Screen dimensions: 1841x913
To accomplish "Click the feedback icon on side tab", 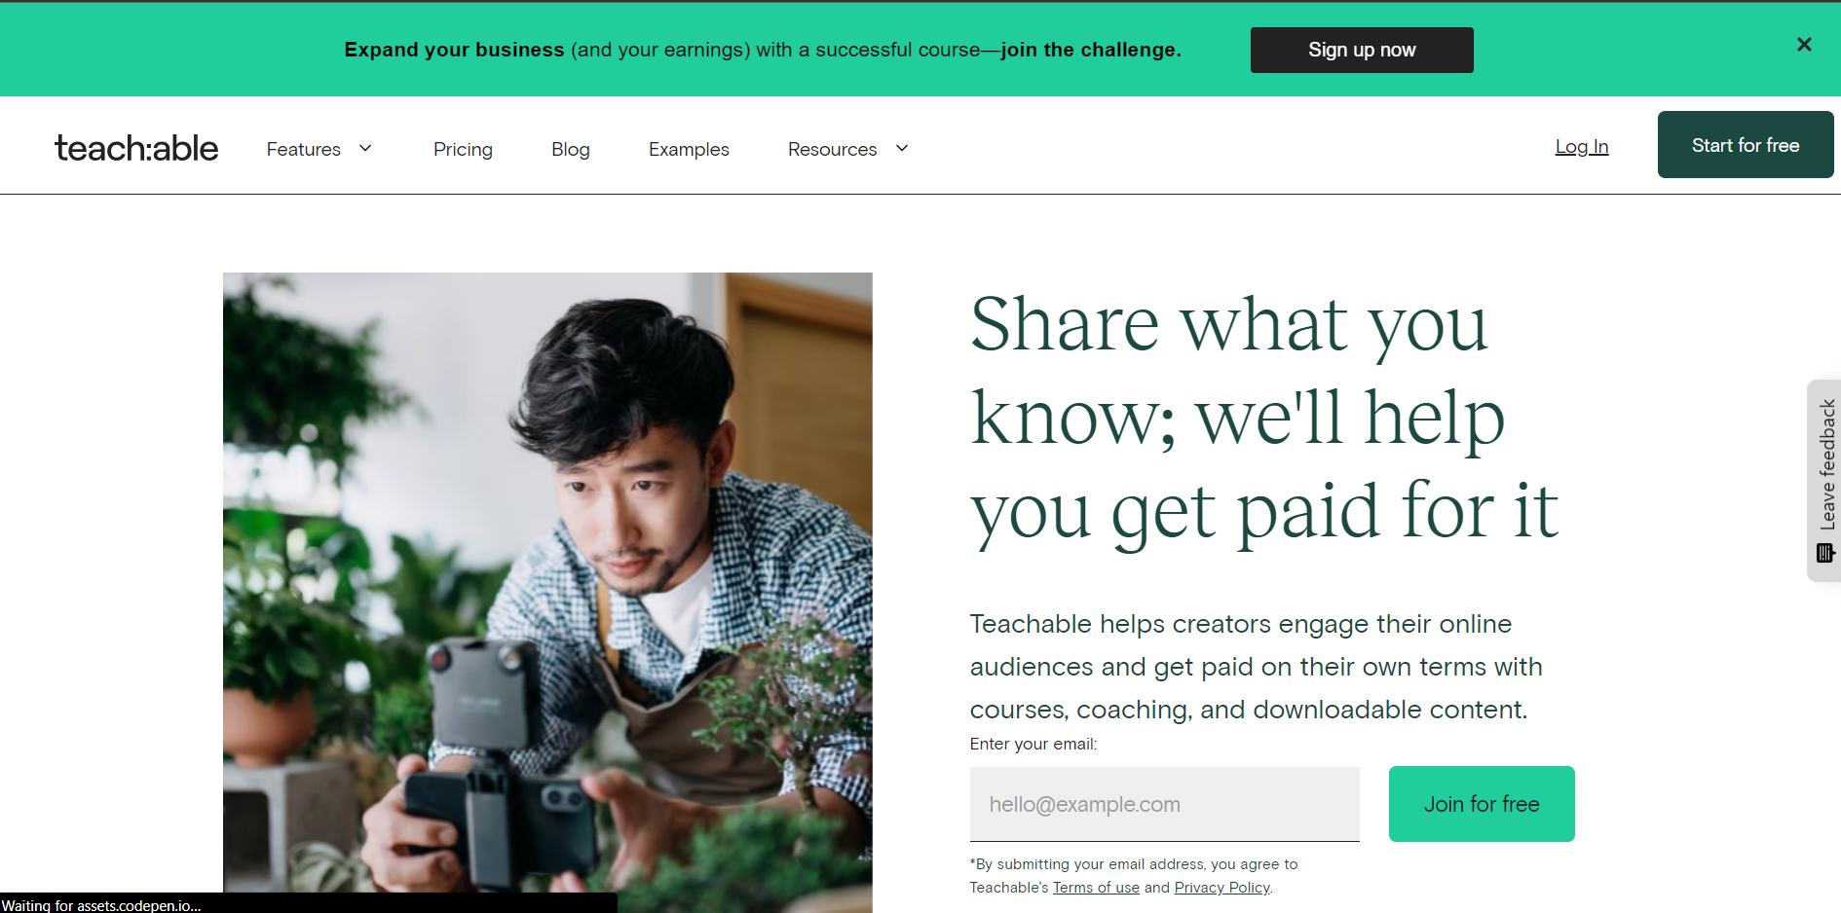I will point(1826,554).
